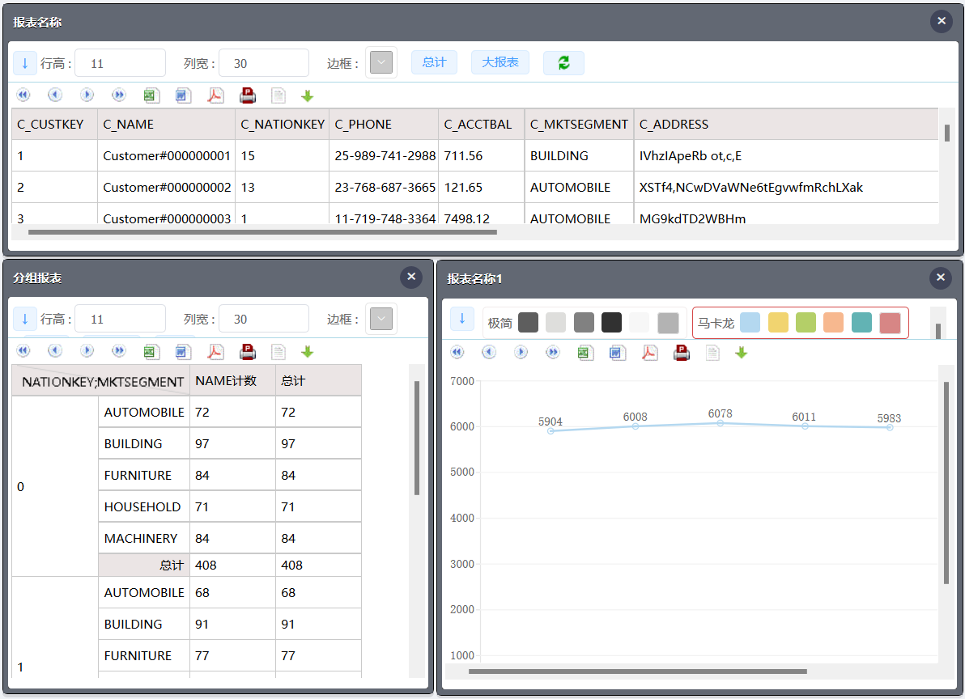This screenshot has width=965, height=699.
Task: Click the 总计 button
Action: [x=434, y=62]
